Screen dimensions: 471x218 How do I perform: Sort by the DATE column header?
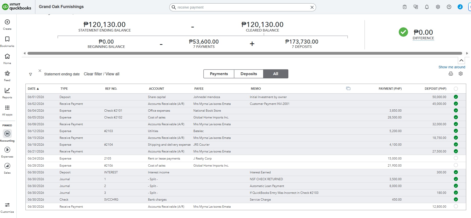click(33, 89)
